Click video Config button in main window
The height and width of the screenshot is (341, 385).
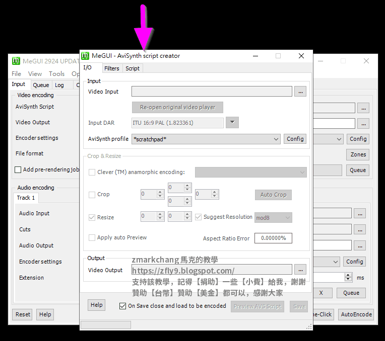point(358,139)
